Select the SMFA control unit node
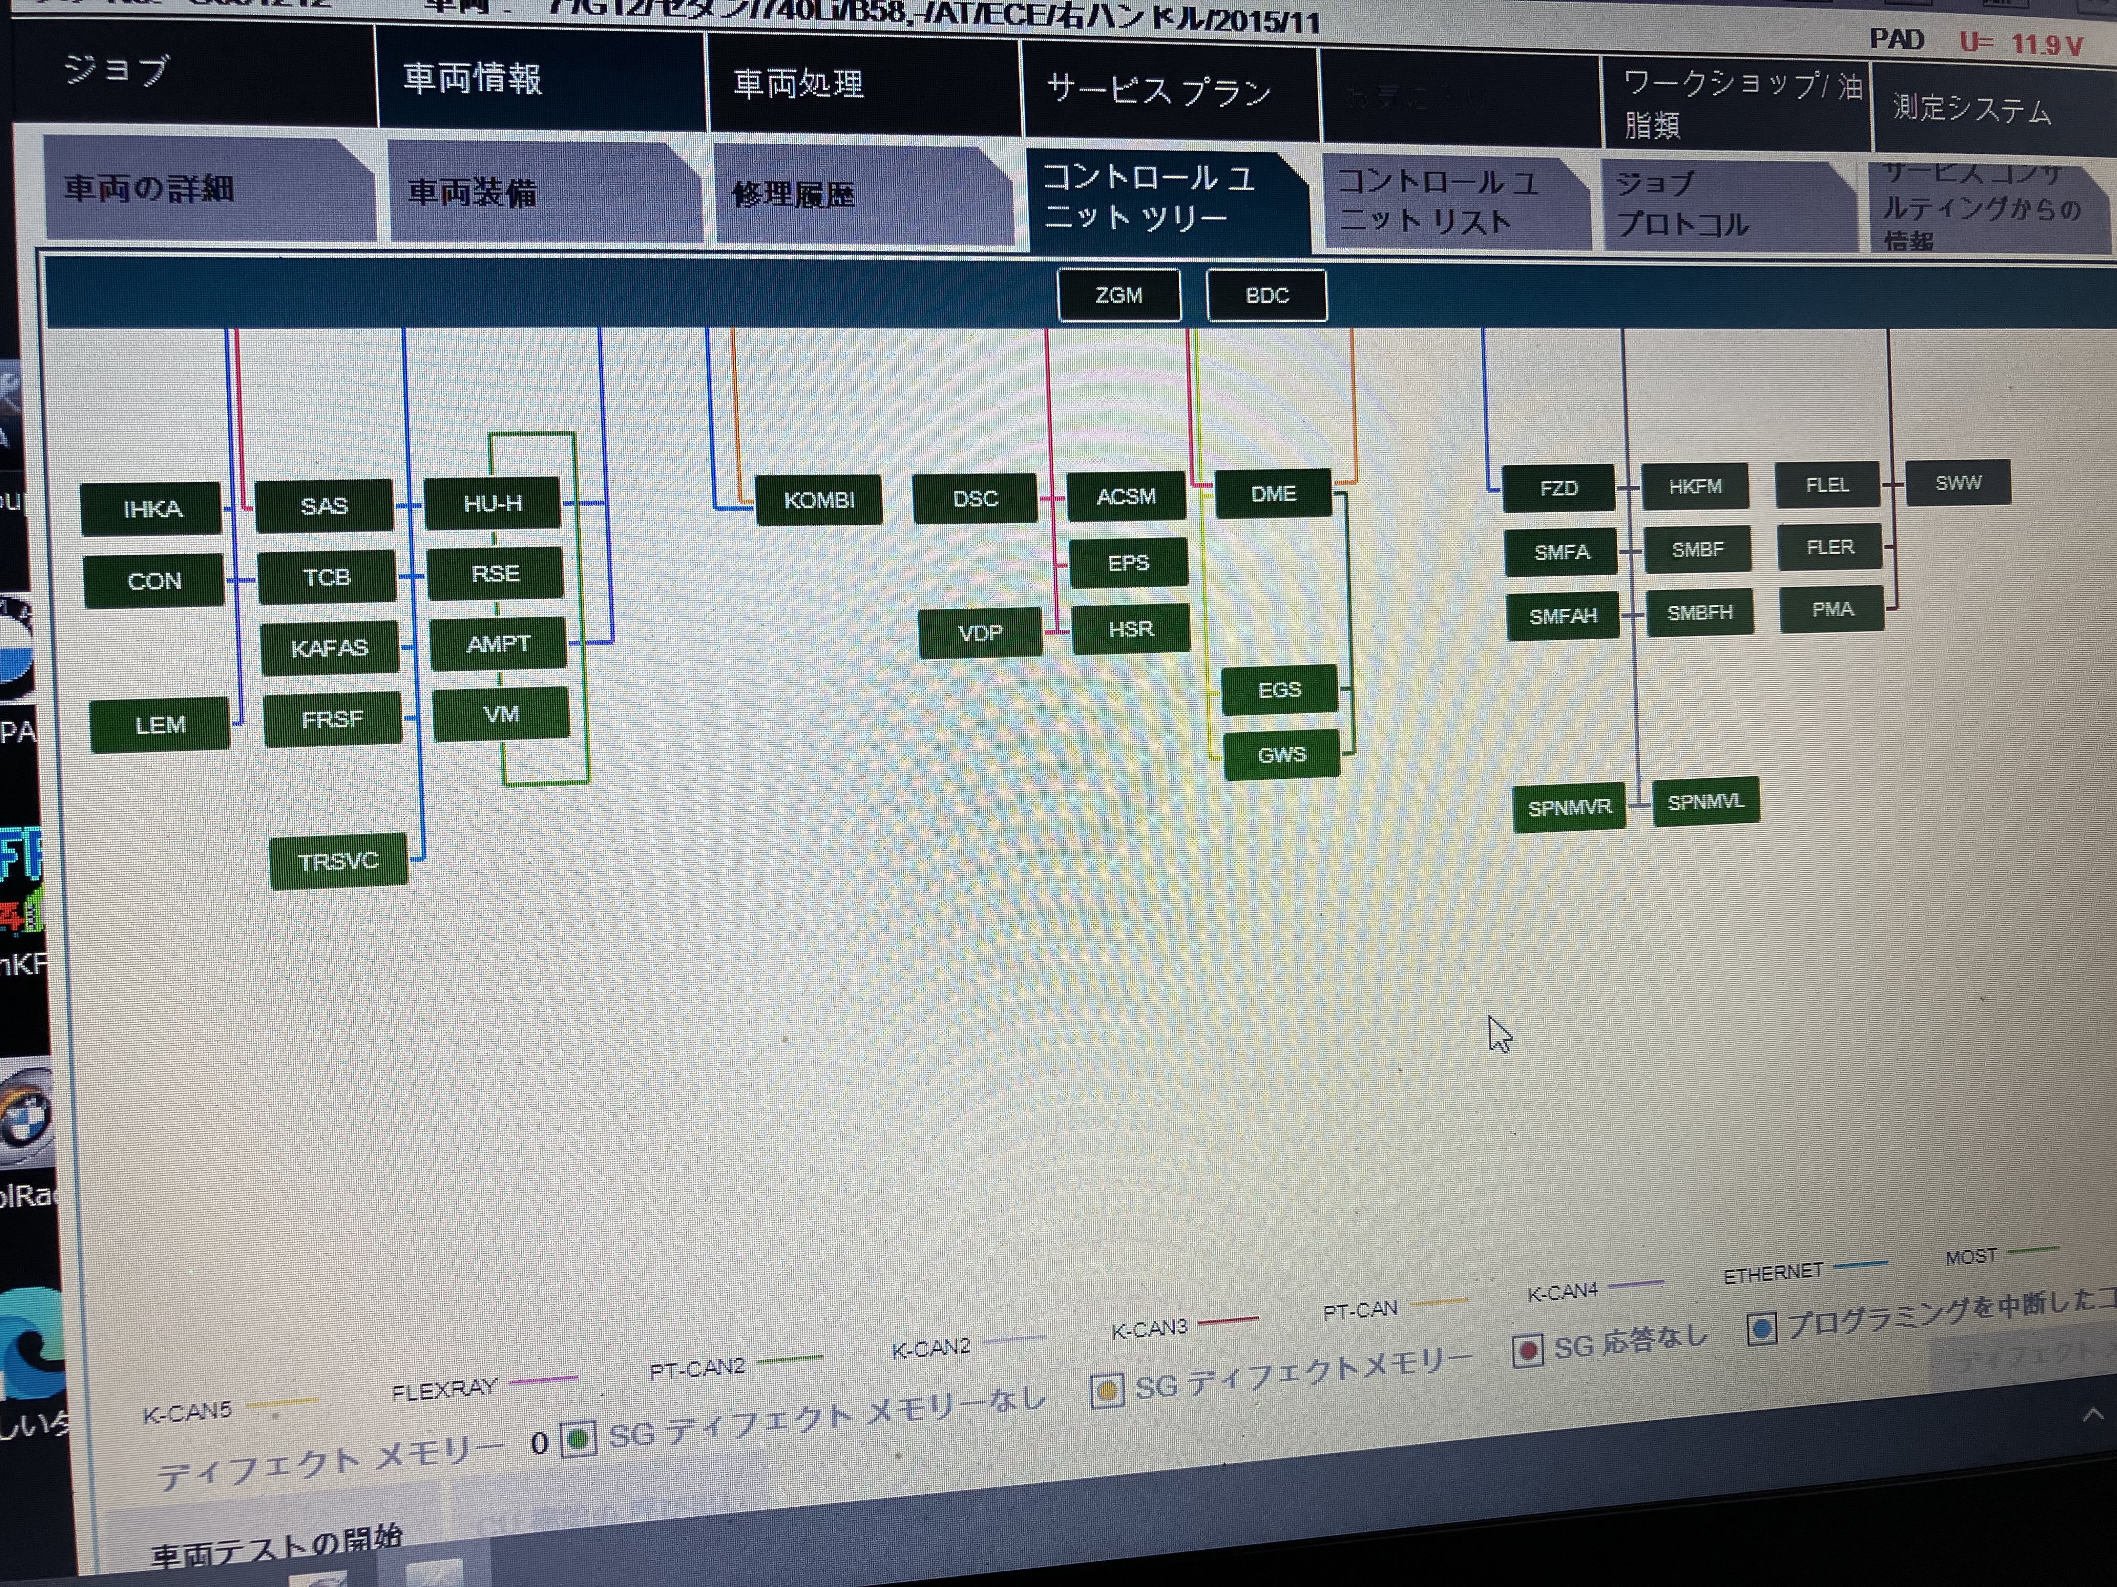Viewport: 2117px width, 1587px height. click(1562, 553)
